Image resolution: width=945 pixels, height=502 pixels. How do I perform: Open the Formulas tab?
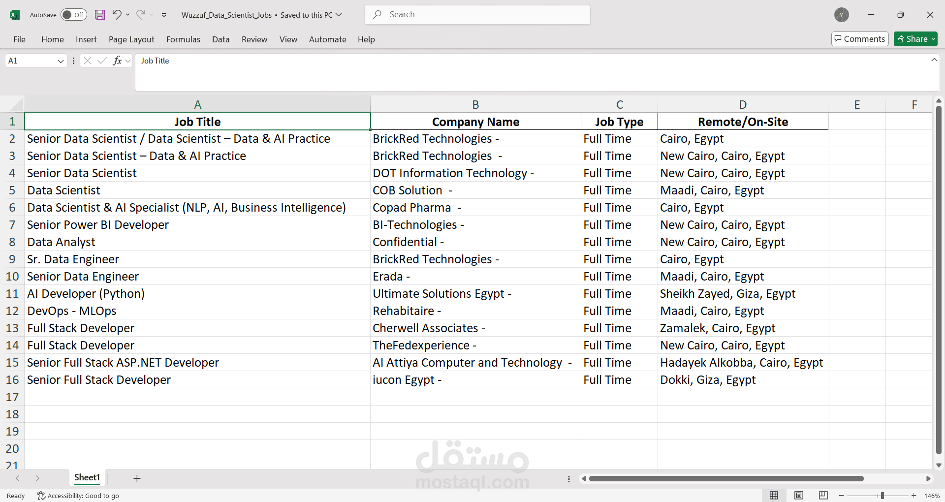pos(183,39)
